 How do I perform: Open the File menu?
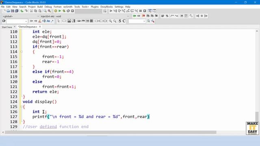3,7
